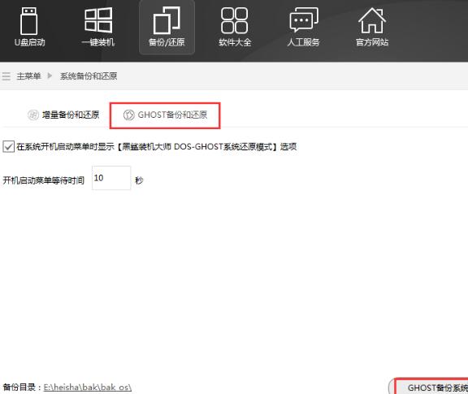Visit the 官方网站 official website
The image size is (468, 394).
click(372, 27)
